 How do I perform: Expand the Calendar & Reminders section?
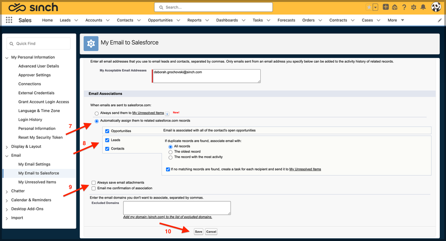tap(7, 201)
